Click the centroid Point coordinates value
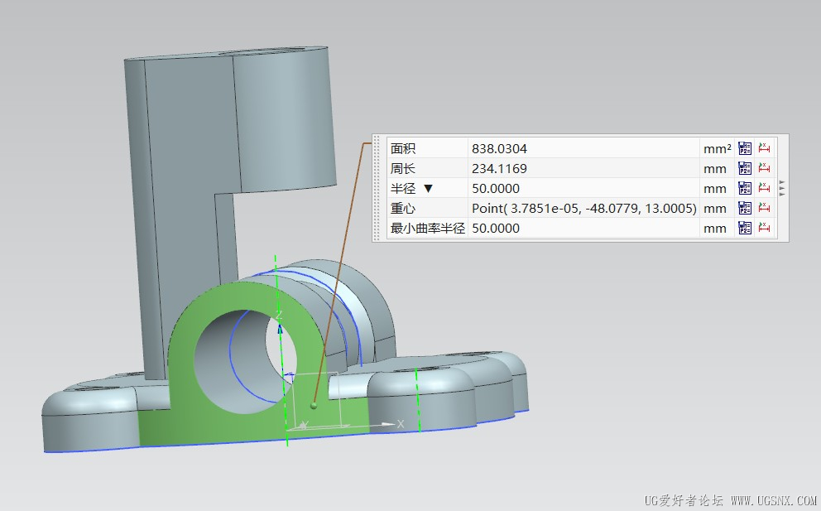This screenshot has width=821, height=511. (583, 209)
